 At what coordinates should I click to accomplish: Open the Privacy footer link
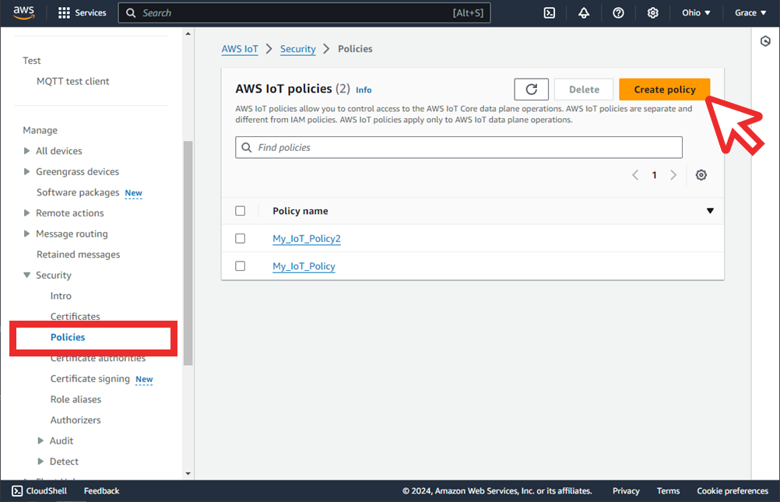(x=626, y=491)
